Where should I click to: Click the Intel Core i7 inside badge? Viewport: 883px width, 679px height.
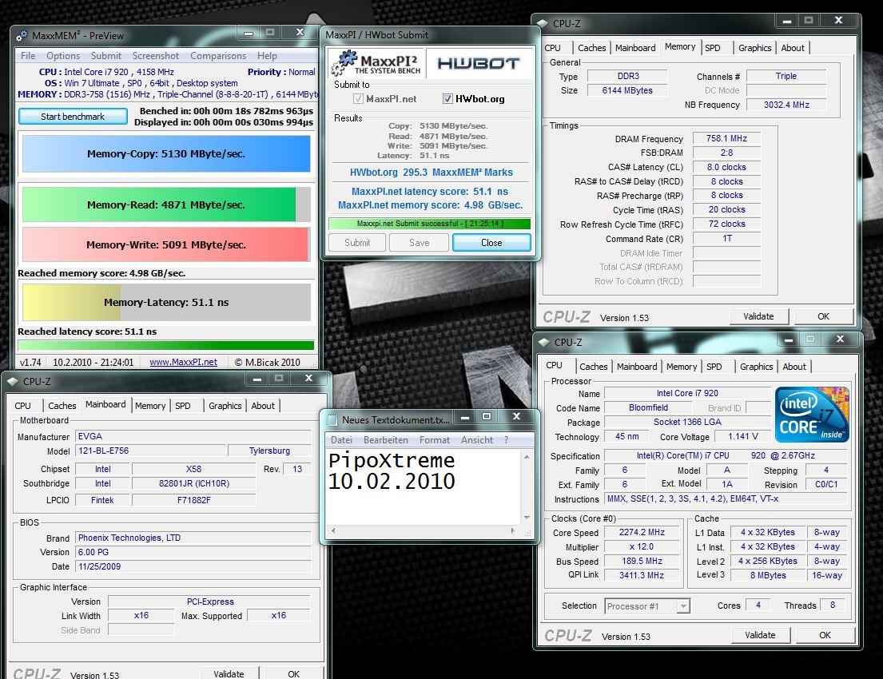point(812,415)
